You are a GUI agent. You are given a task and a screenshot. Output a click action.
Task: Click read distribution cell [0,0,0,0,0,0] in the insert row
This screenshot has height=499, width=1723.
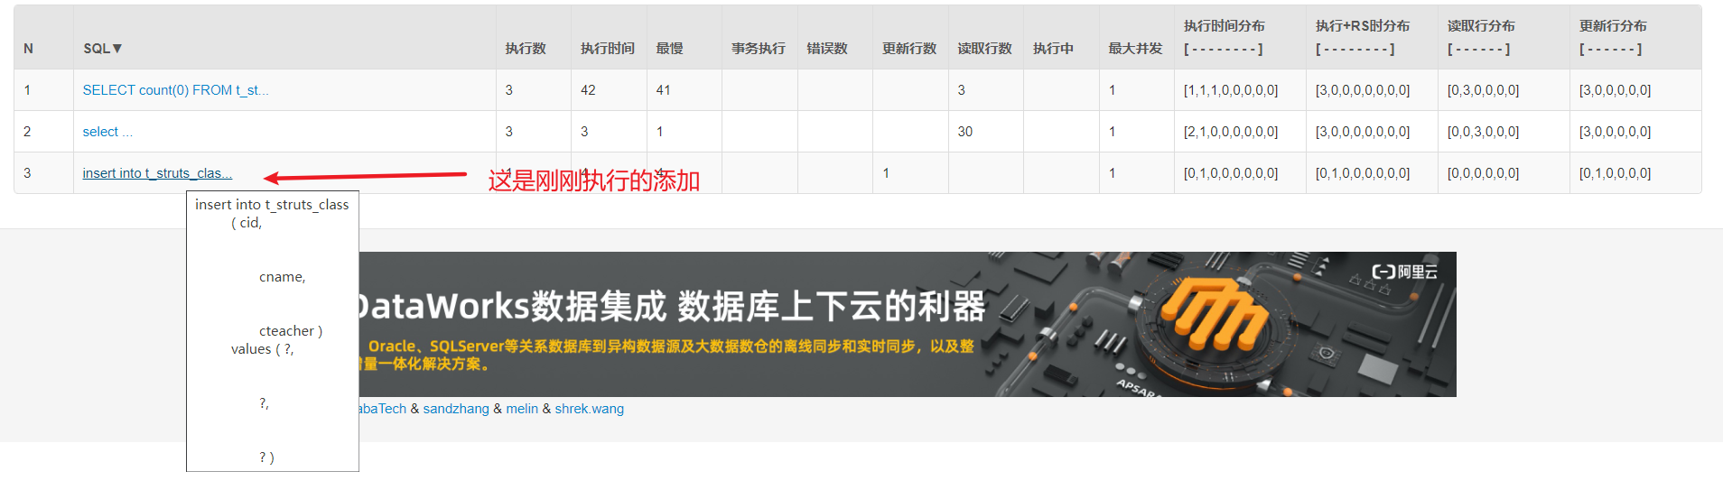tap(1483, 173)
